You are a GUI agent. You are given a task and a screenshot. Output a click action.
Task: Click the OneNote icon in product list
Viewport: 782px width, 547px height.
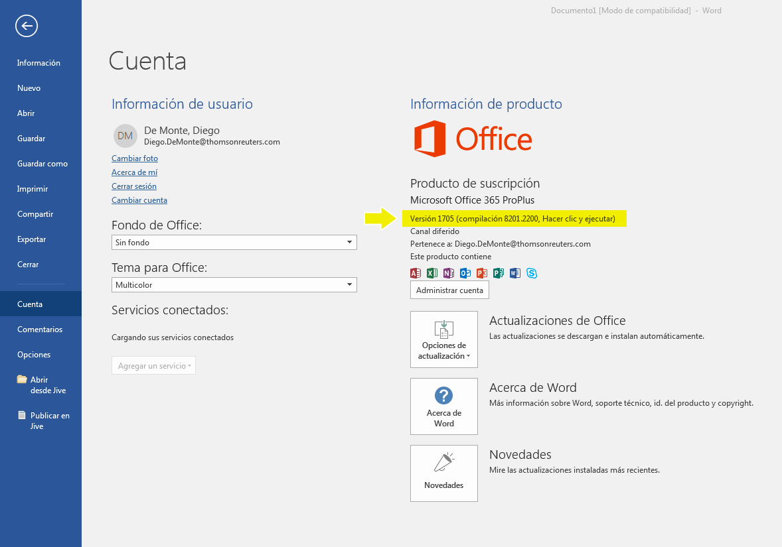tap(449, 273)
